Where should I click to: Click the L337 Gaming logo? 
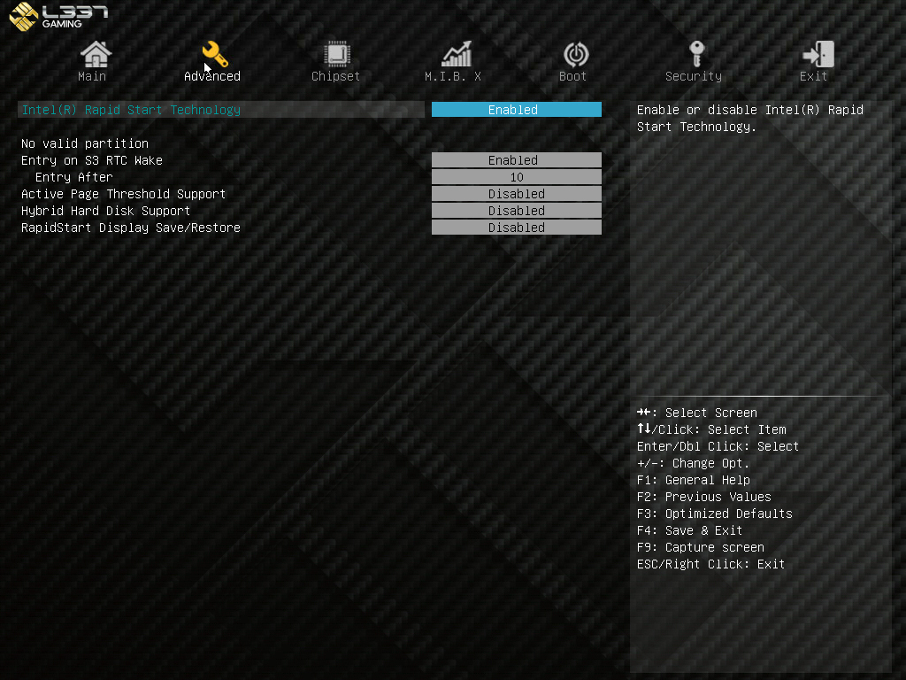pyautogui.click(x=59, y=16)
